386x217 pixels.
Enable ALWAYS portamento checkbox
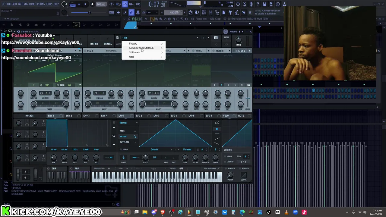tap(226, 168)
